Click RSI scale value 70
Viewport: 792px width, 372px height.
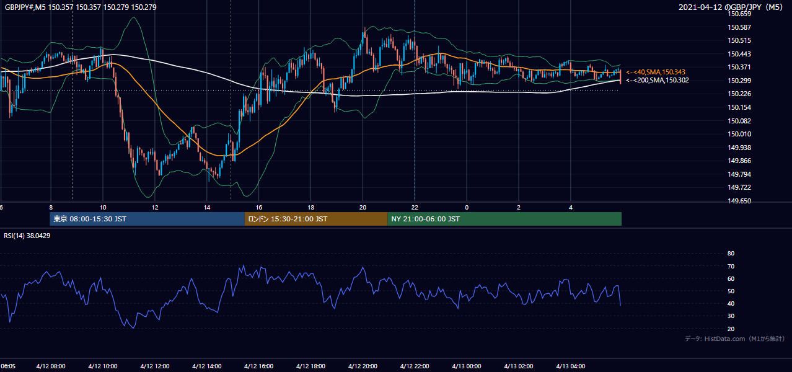[x=731, y=266]
